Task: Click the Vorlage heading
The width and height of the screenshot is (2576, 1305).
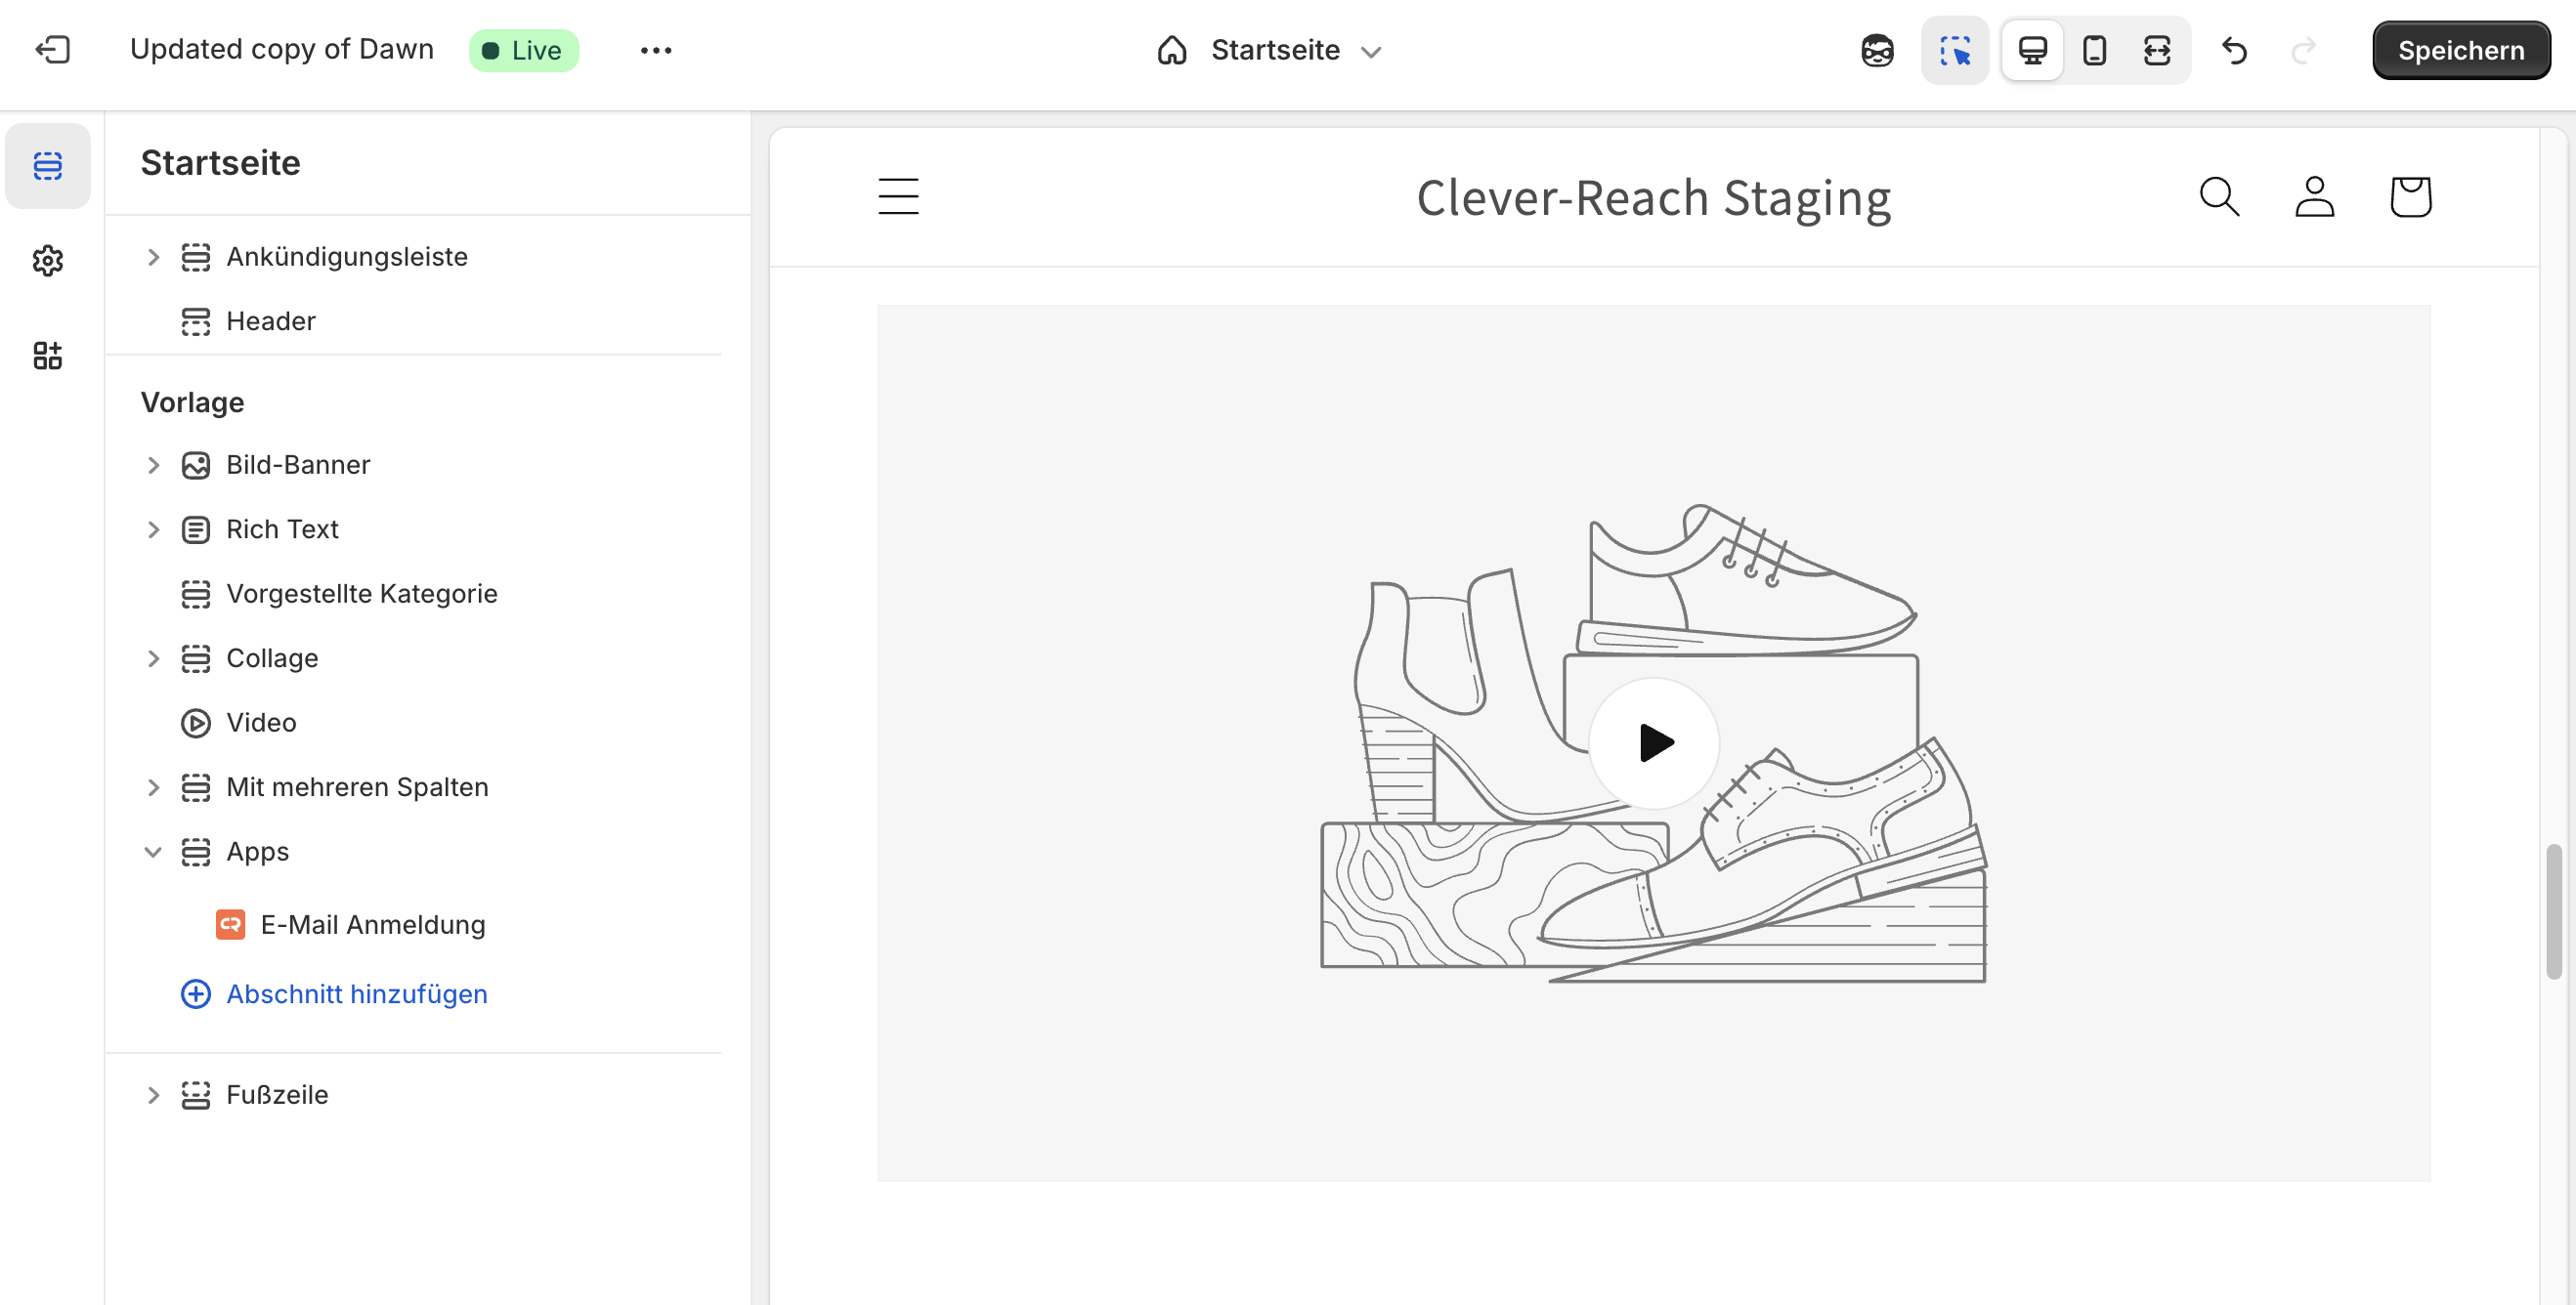Action: pos(192,401)
